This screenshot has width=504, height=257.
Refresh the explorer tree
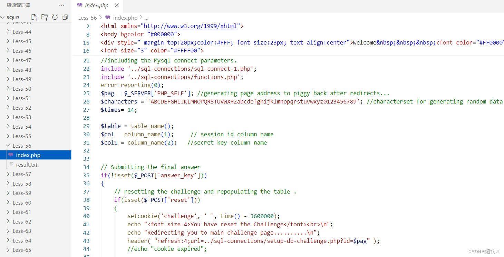tap(55, 17)
